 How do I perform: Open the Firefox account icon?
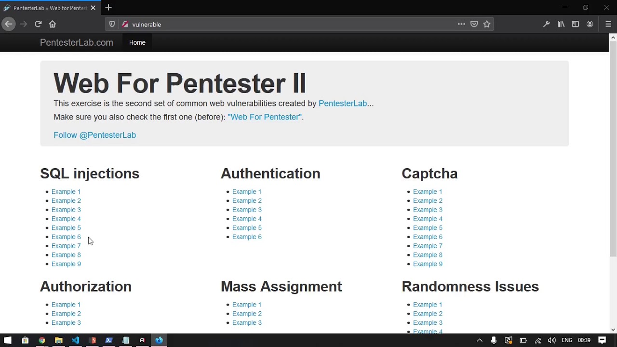coord(590,24)
